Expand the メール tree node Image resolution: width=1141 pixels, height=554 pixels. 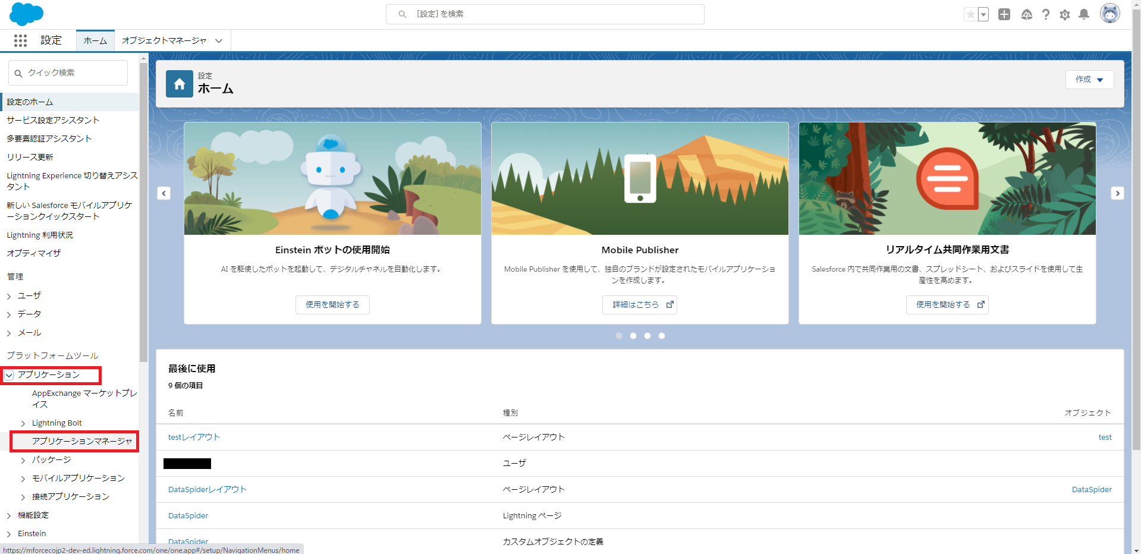(9, 333)
